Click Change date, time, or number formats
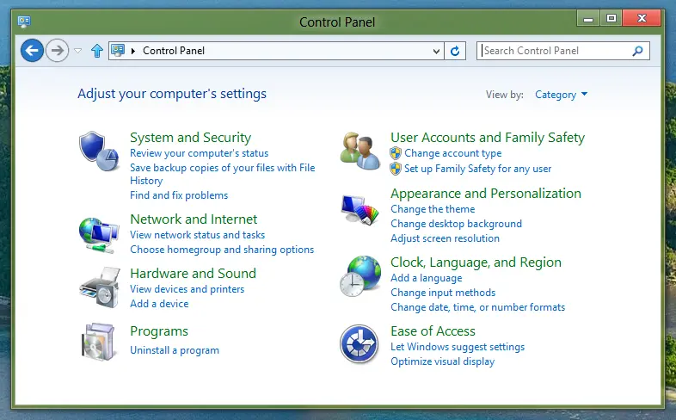676x420 pixels. [477, 307]
